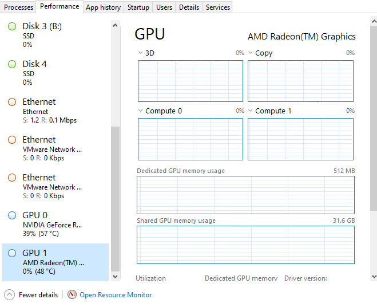The height and width of the screenshot is (307, 377).
Task: Open the App history tab
Action: [x=103, y=7]
